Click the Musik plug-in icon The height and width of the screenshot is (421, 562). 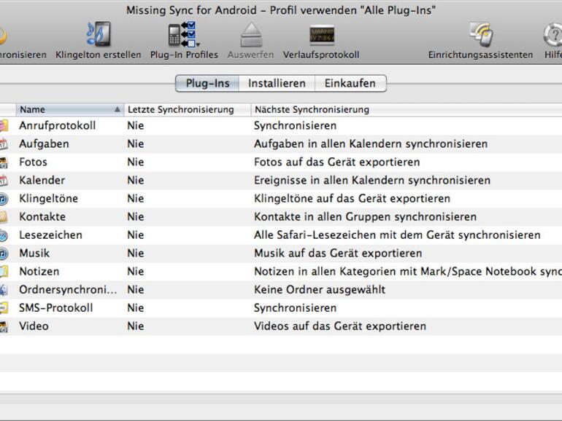tap(4, 253)
